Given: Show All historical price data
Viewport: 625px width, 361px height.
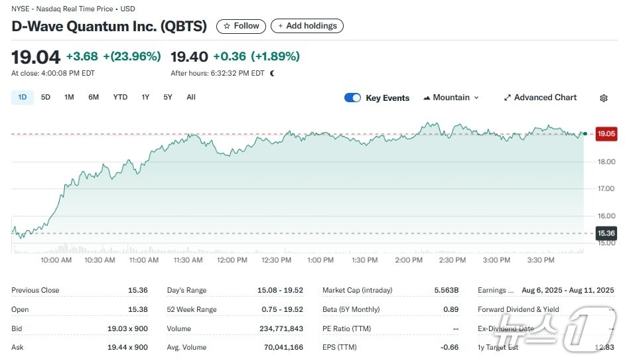Looking at the screenshot, I should (x=191, y=98).
